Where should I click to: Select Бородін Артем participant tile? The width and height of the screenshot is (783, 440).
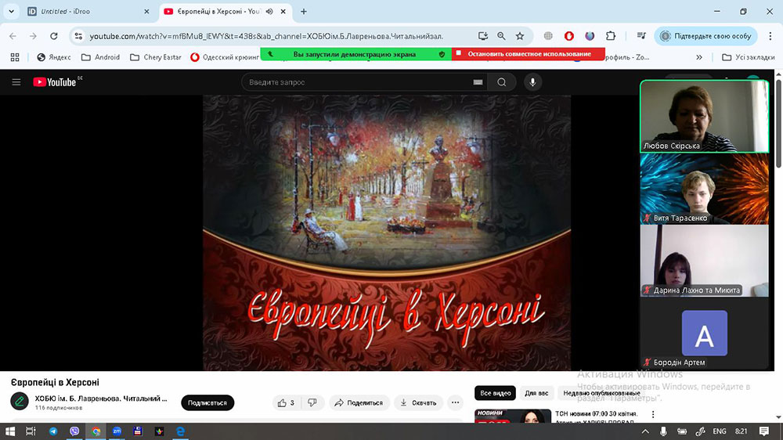(x=704, y=333)
